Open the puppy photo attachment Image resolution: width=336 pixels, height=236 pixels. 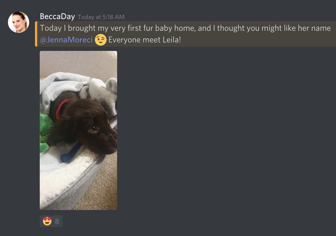78,130
